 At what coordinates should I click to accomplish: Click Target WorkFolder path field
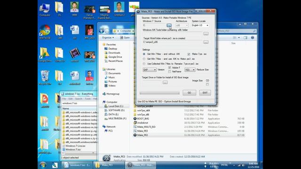(x=173, y=42)
